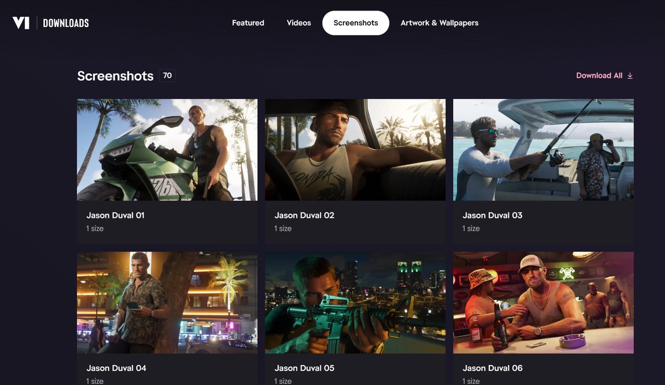Click '1 size' under Jason Duval 03
Screen dimensions: 665x385
(472, 229)
